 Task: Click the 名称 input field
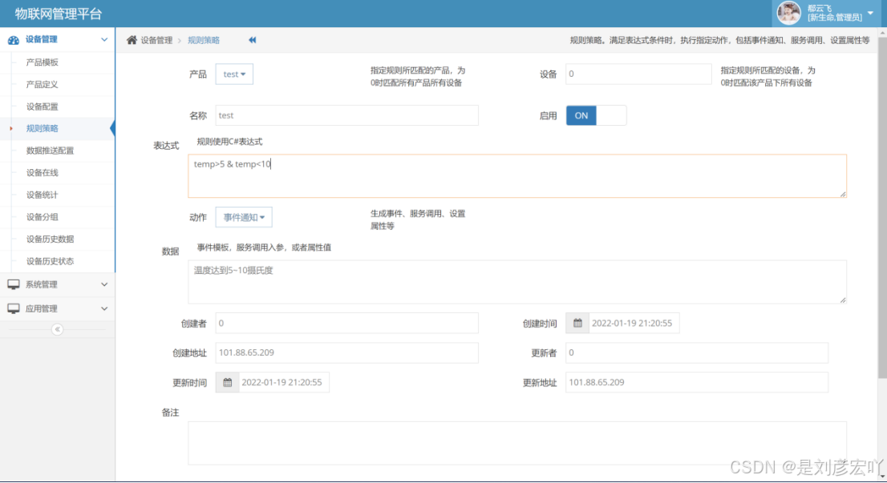pos(346,115)
